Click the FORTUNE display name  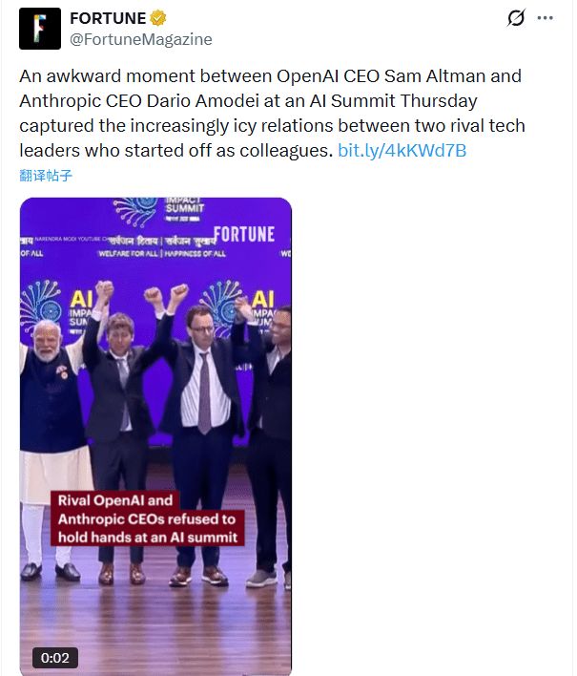click(x=108, y=18)
